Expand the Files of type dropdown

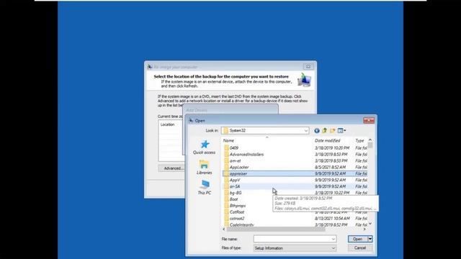(x=333, y=248)
